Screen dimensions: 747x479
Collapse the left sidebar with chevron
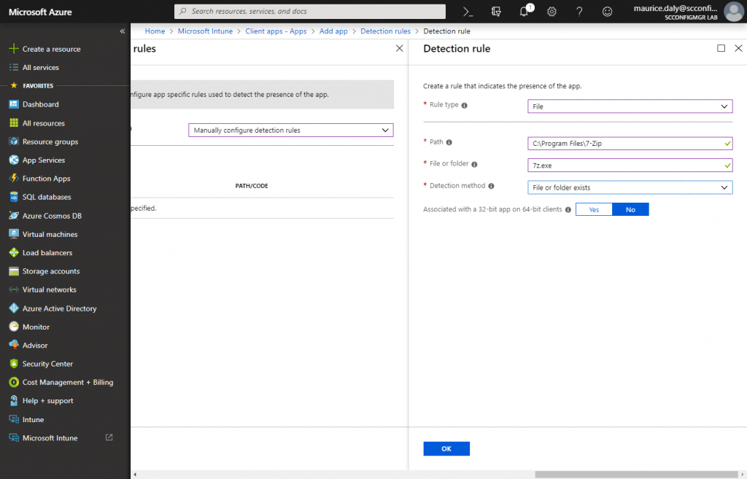(122, 31)
